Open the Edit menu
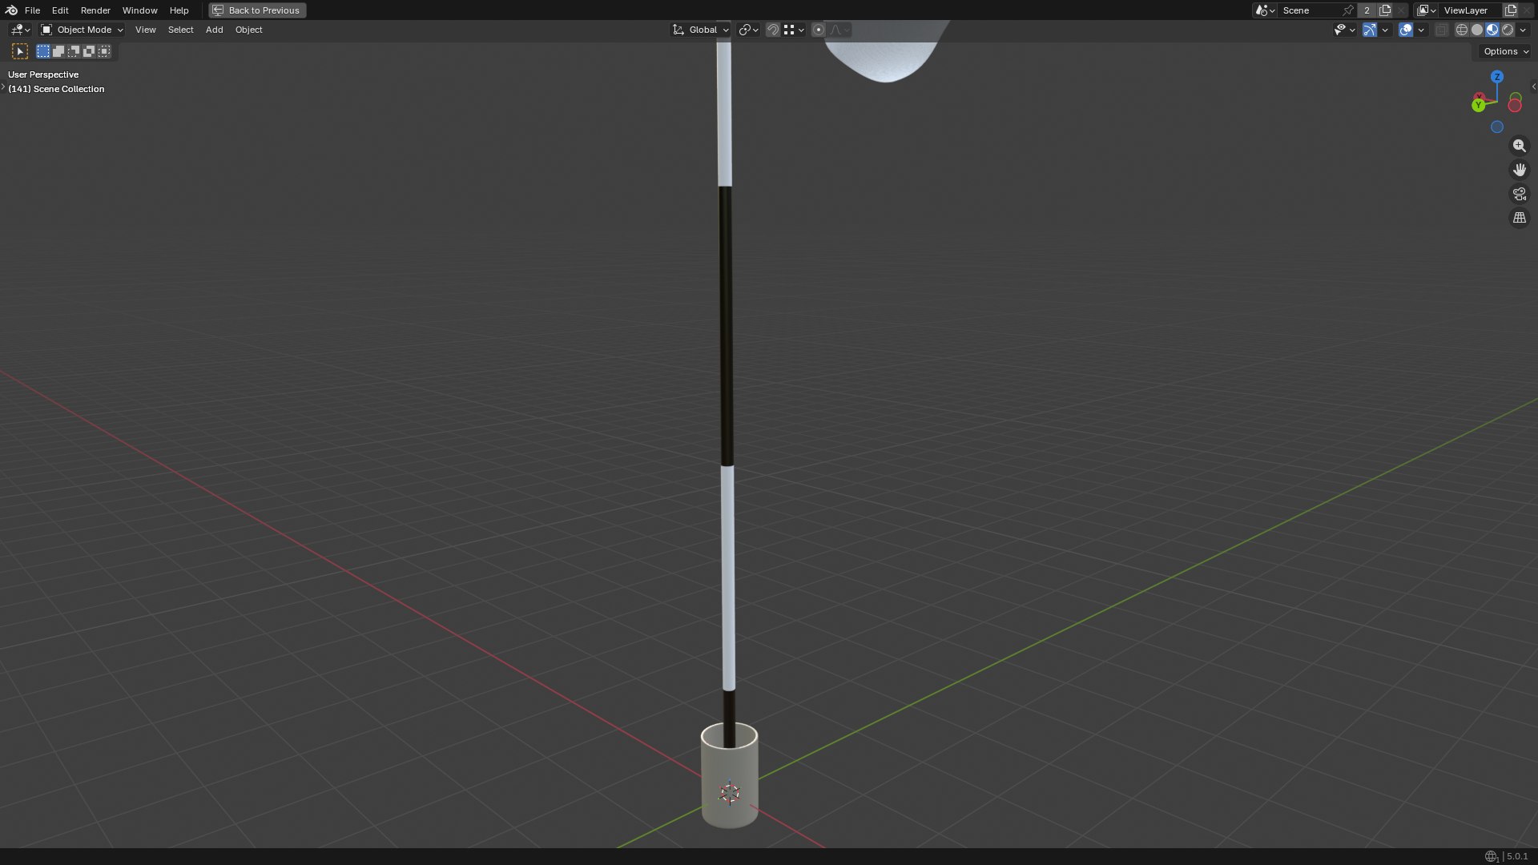Image resolution: width=1538 pixels, height=865 pixels. 60,10
